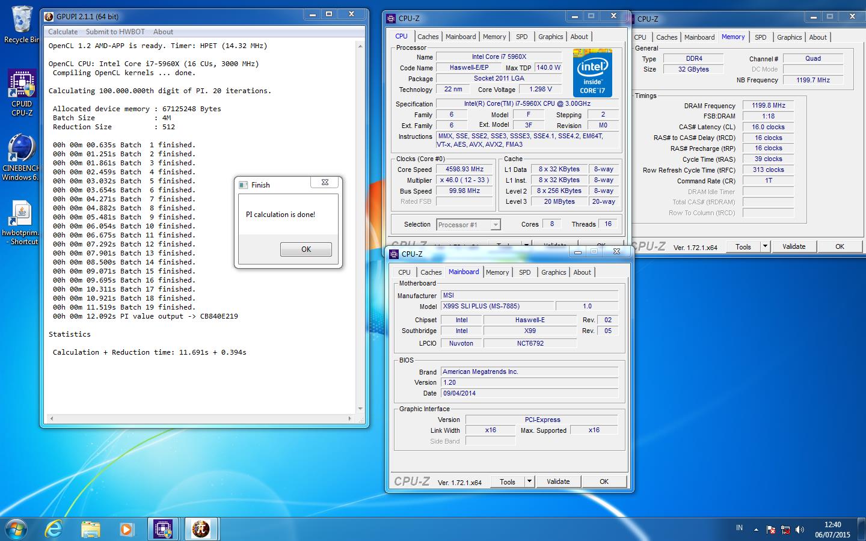Select Caches tab in Mainboard window

coord(431,272)
